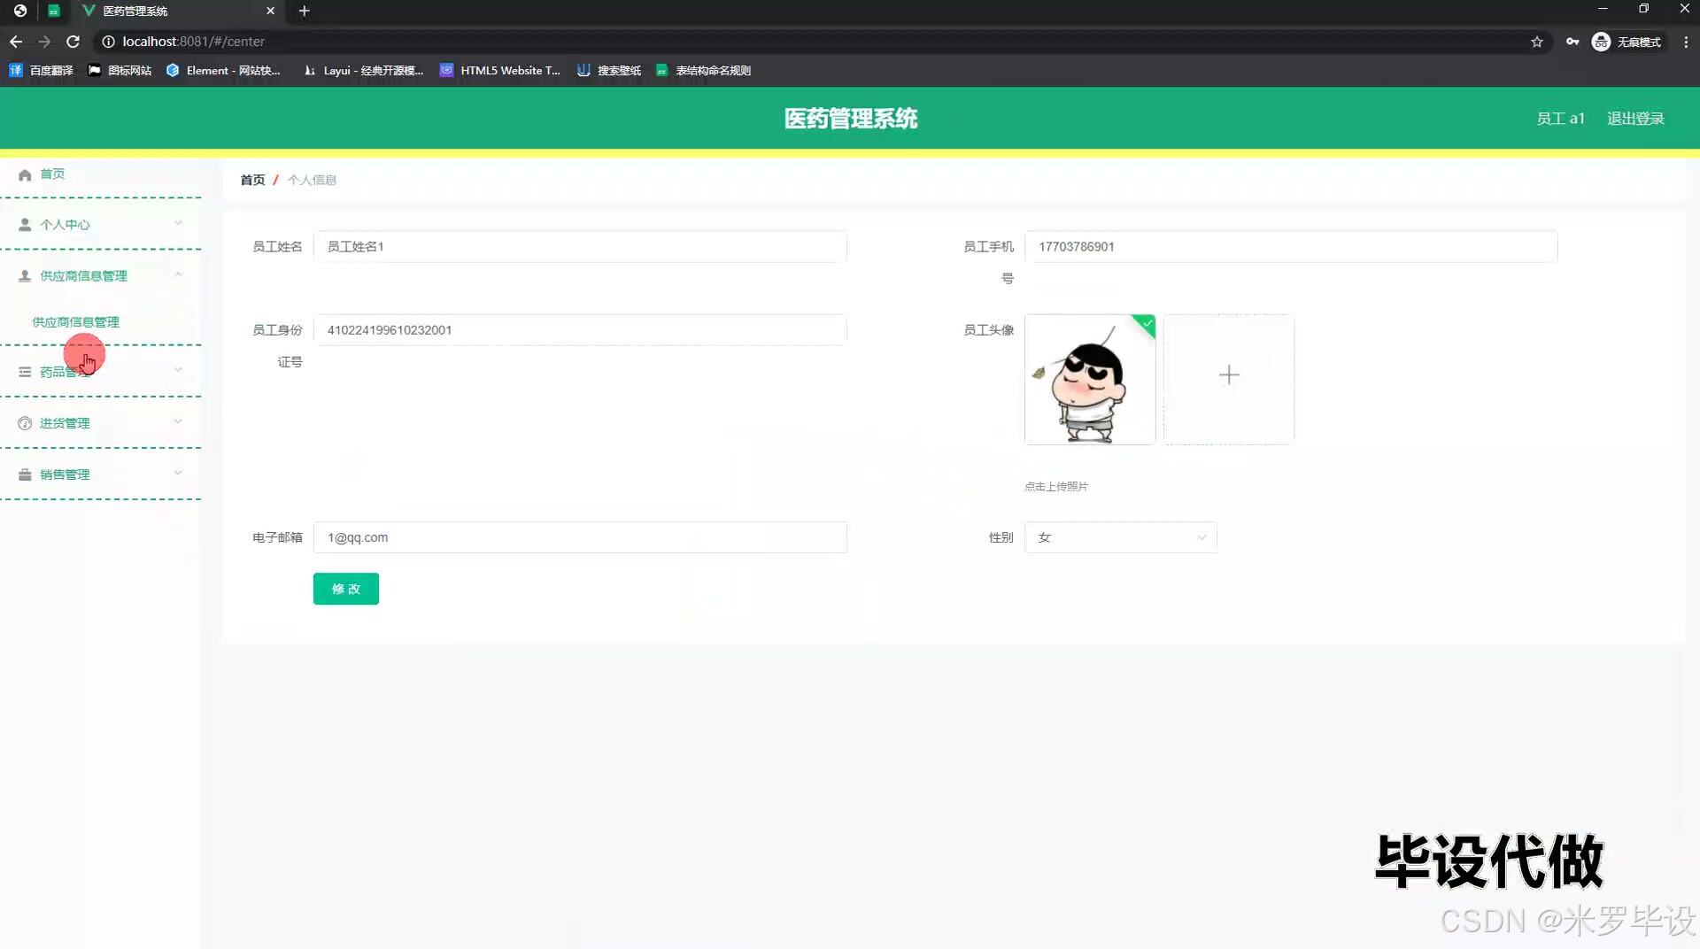Click the password key icon in address bar
This screenshot has height=949, width=1700.
click(x=1572, y=42)
